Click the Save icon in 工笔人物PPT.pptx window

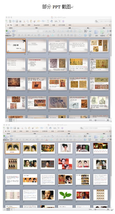pos(17,21)
